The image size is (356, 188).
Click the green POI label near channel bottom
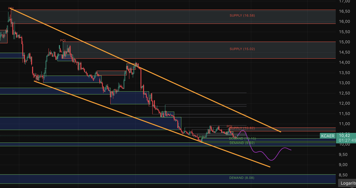click(x=201, y=137)
